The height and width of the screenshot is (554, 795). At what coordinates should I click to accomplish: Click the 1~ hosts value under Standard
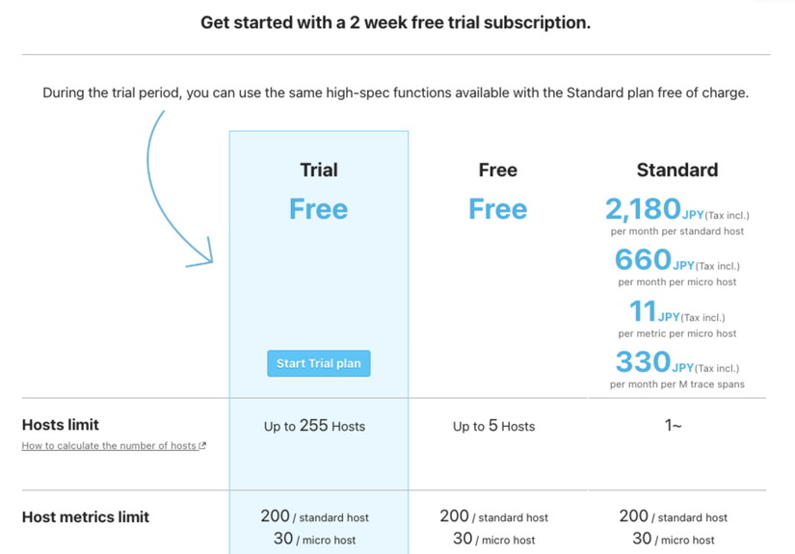673,425
